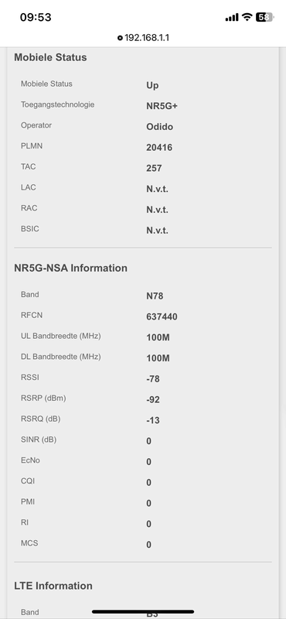Tap the RSSI value -78
The image size is (286, 619).
click(x=153, y=379)
